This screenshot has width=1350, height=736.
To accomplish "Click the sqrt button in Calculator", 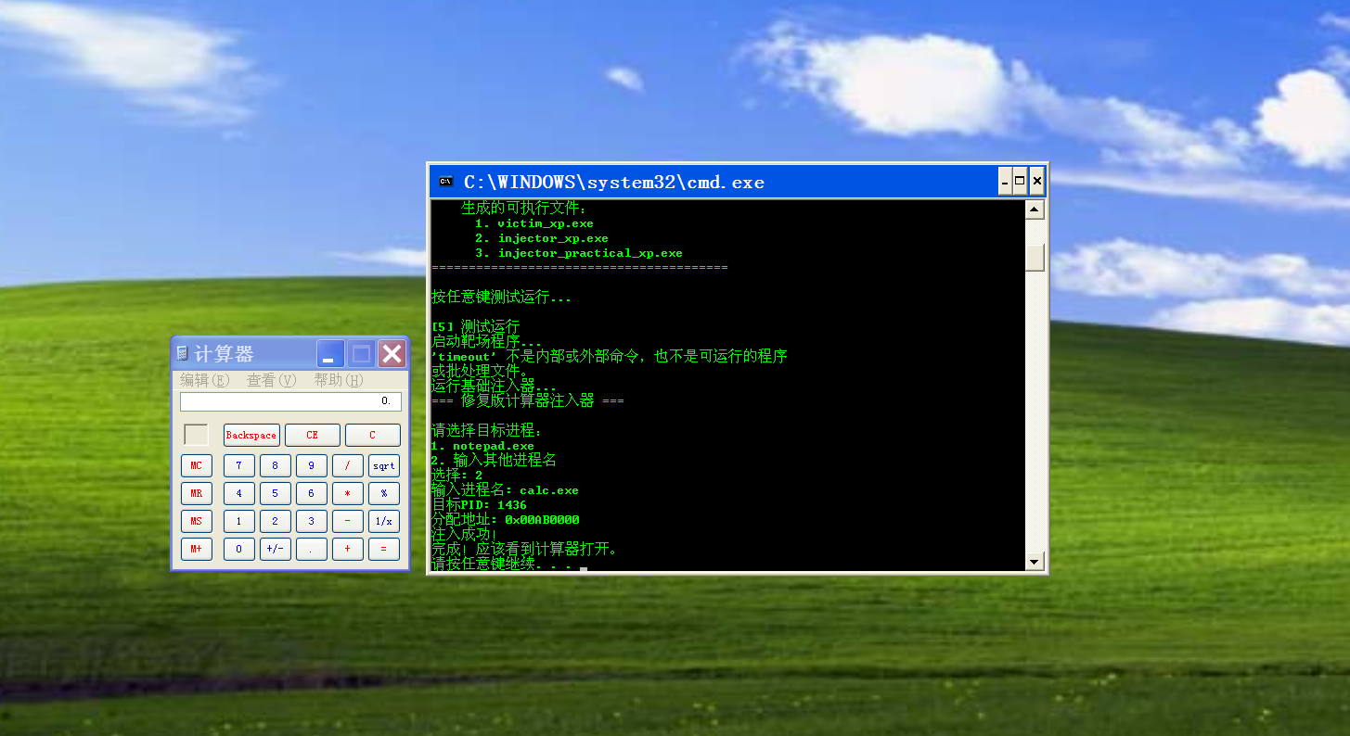I will (x=384, y=465).
